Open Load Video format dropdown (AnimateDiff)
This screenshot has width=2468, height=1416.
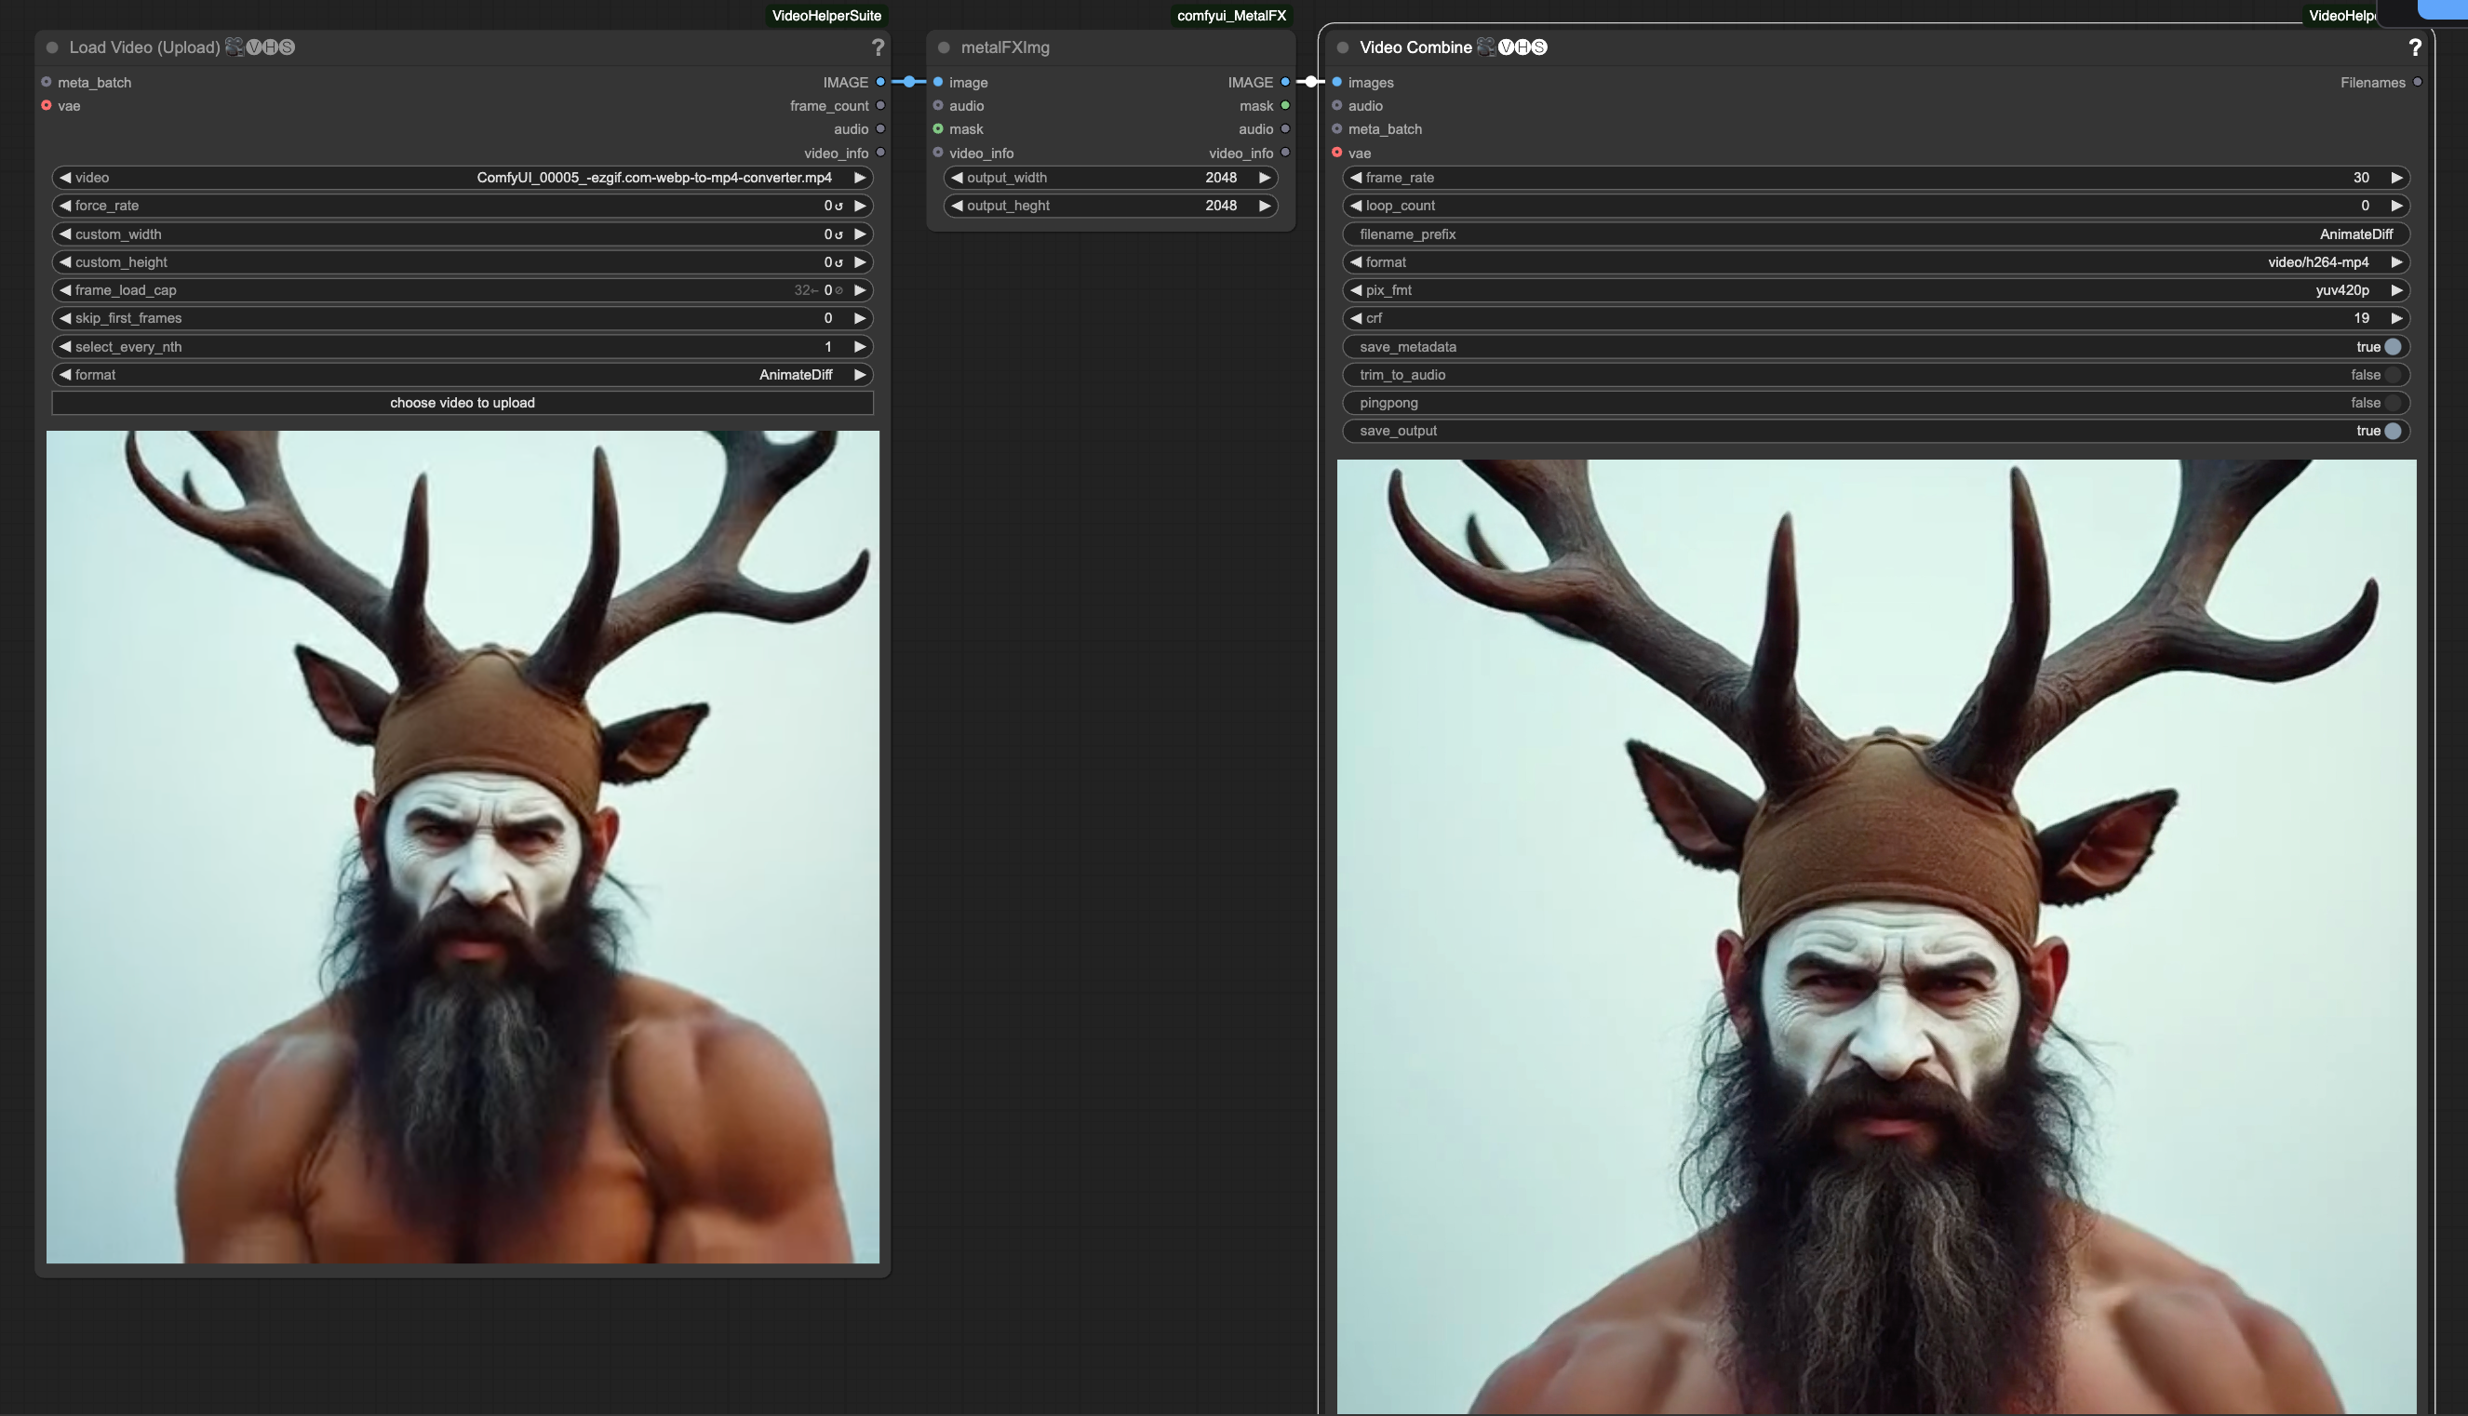click(463, 374)
